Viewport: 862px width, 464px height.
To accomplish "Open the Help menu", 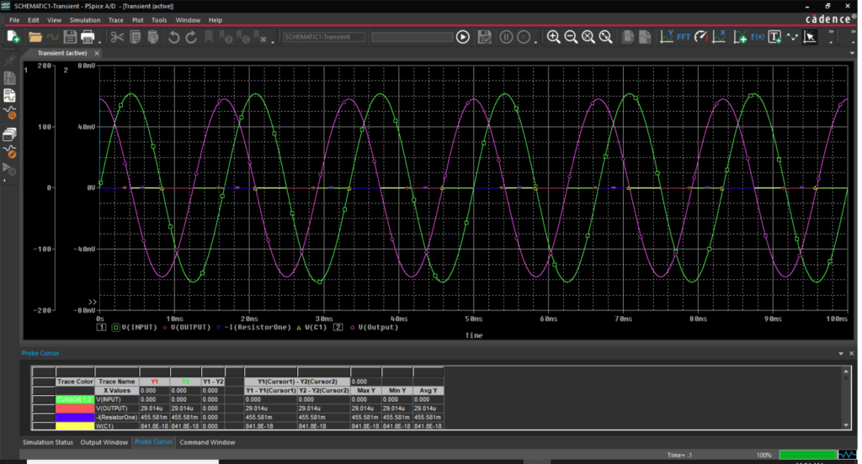I will pos(215,20).
